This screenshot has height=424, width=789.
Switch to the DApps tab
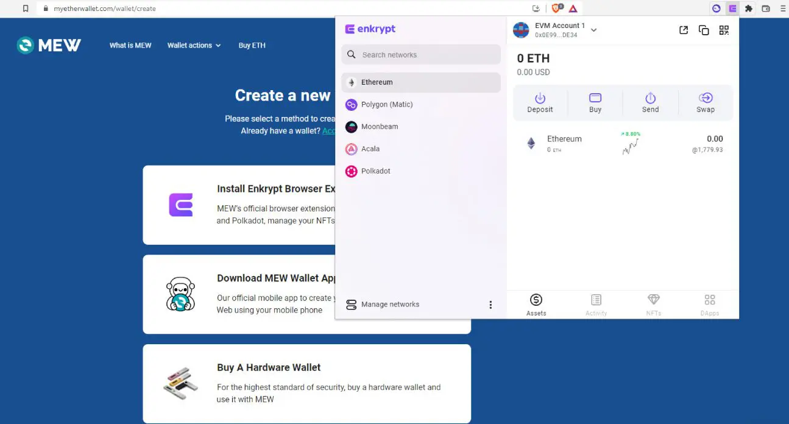click(x=710, y=305)
